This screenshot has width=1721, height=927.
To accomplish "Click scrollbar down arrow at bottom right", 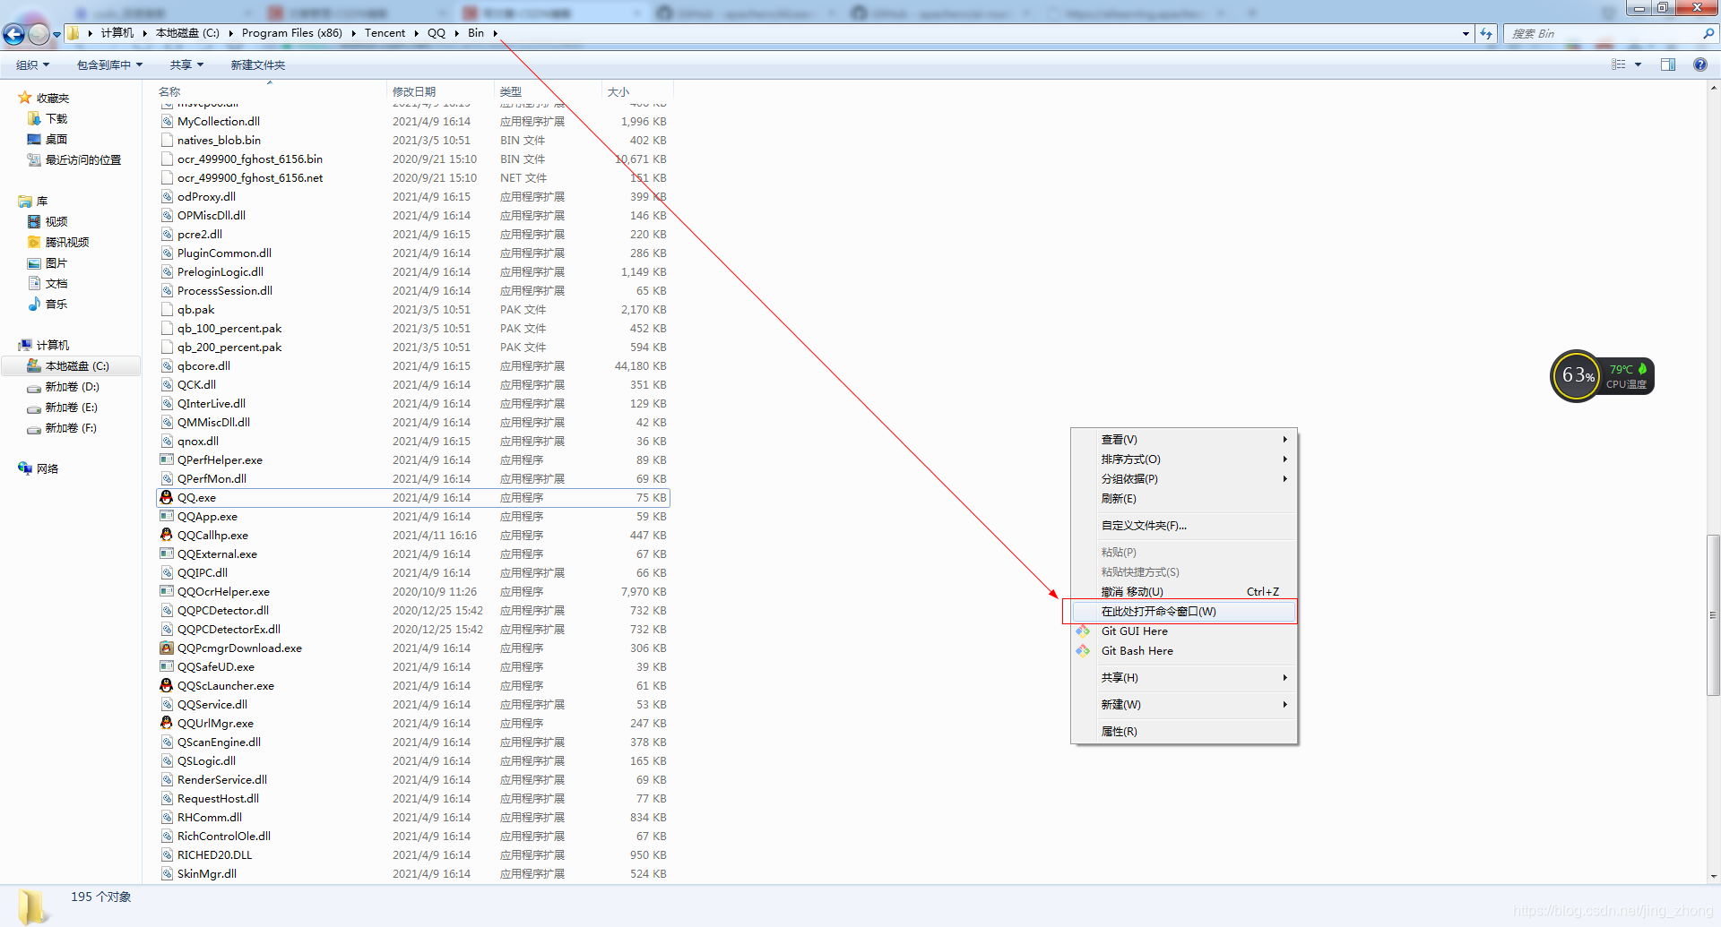I will (x=1713, y=876).
